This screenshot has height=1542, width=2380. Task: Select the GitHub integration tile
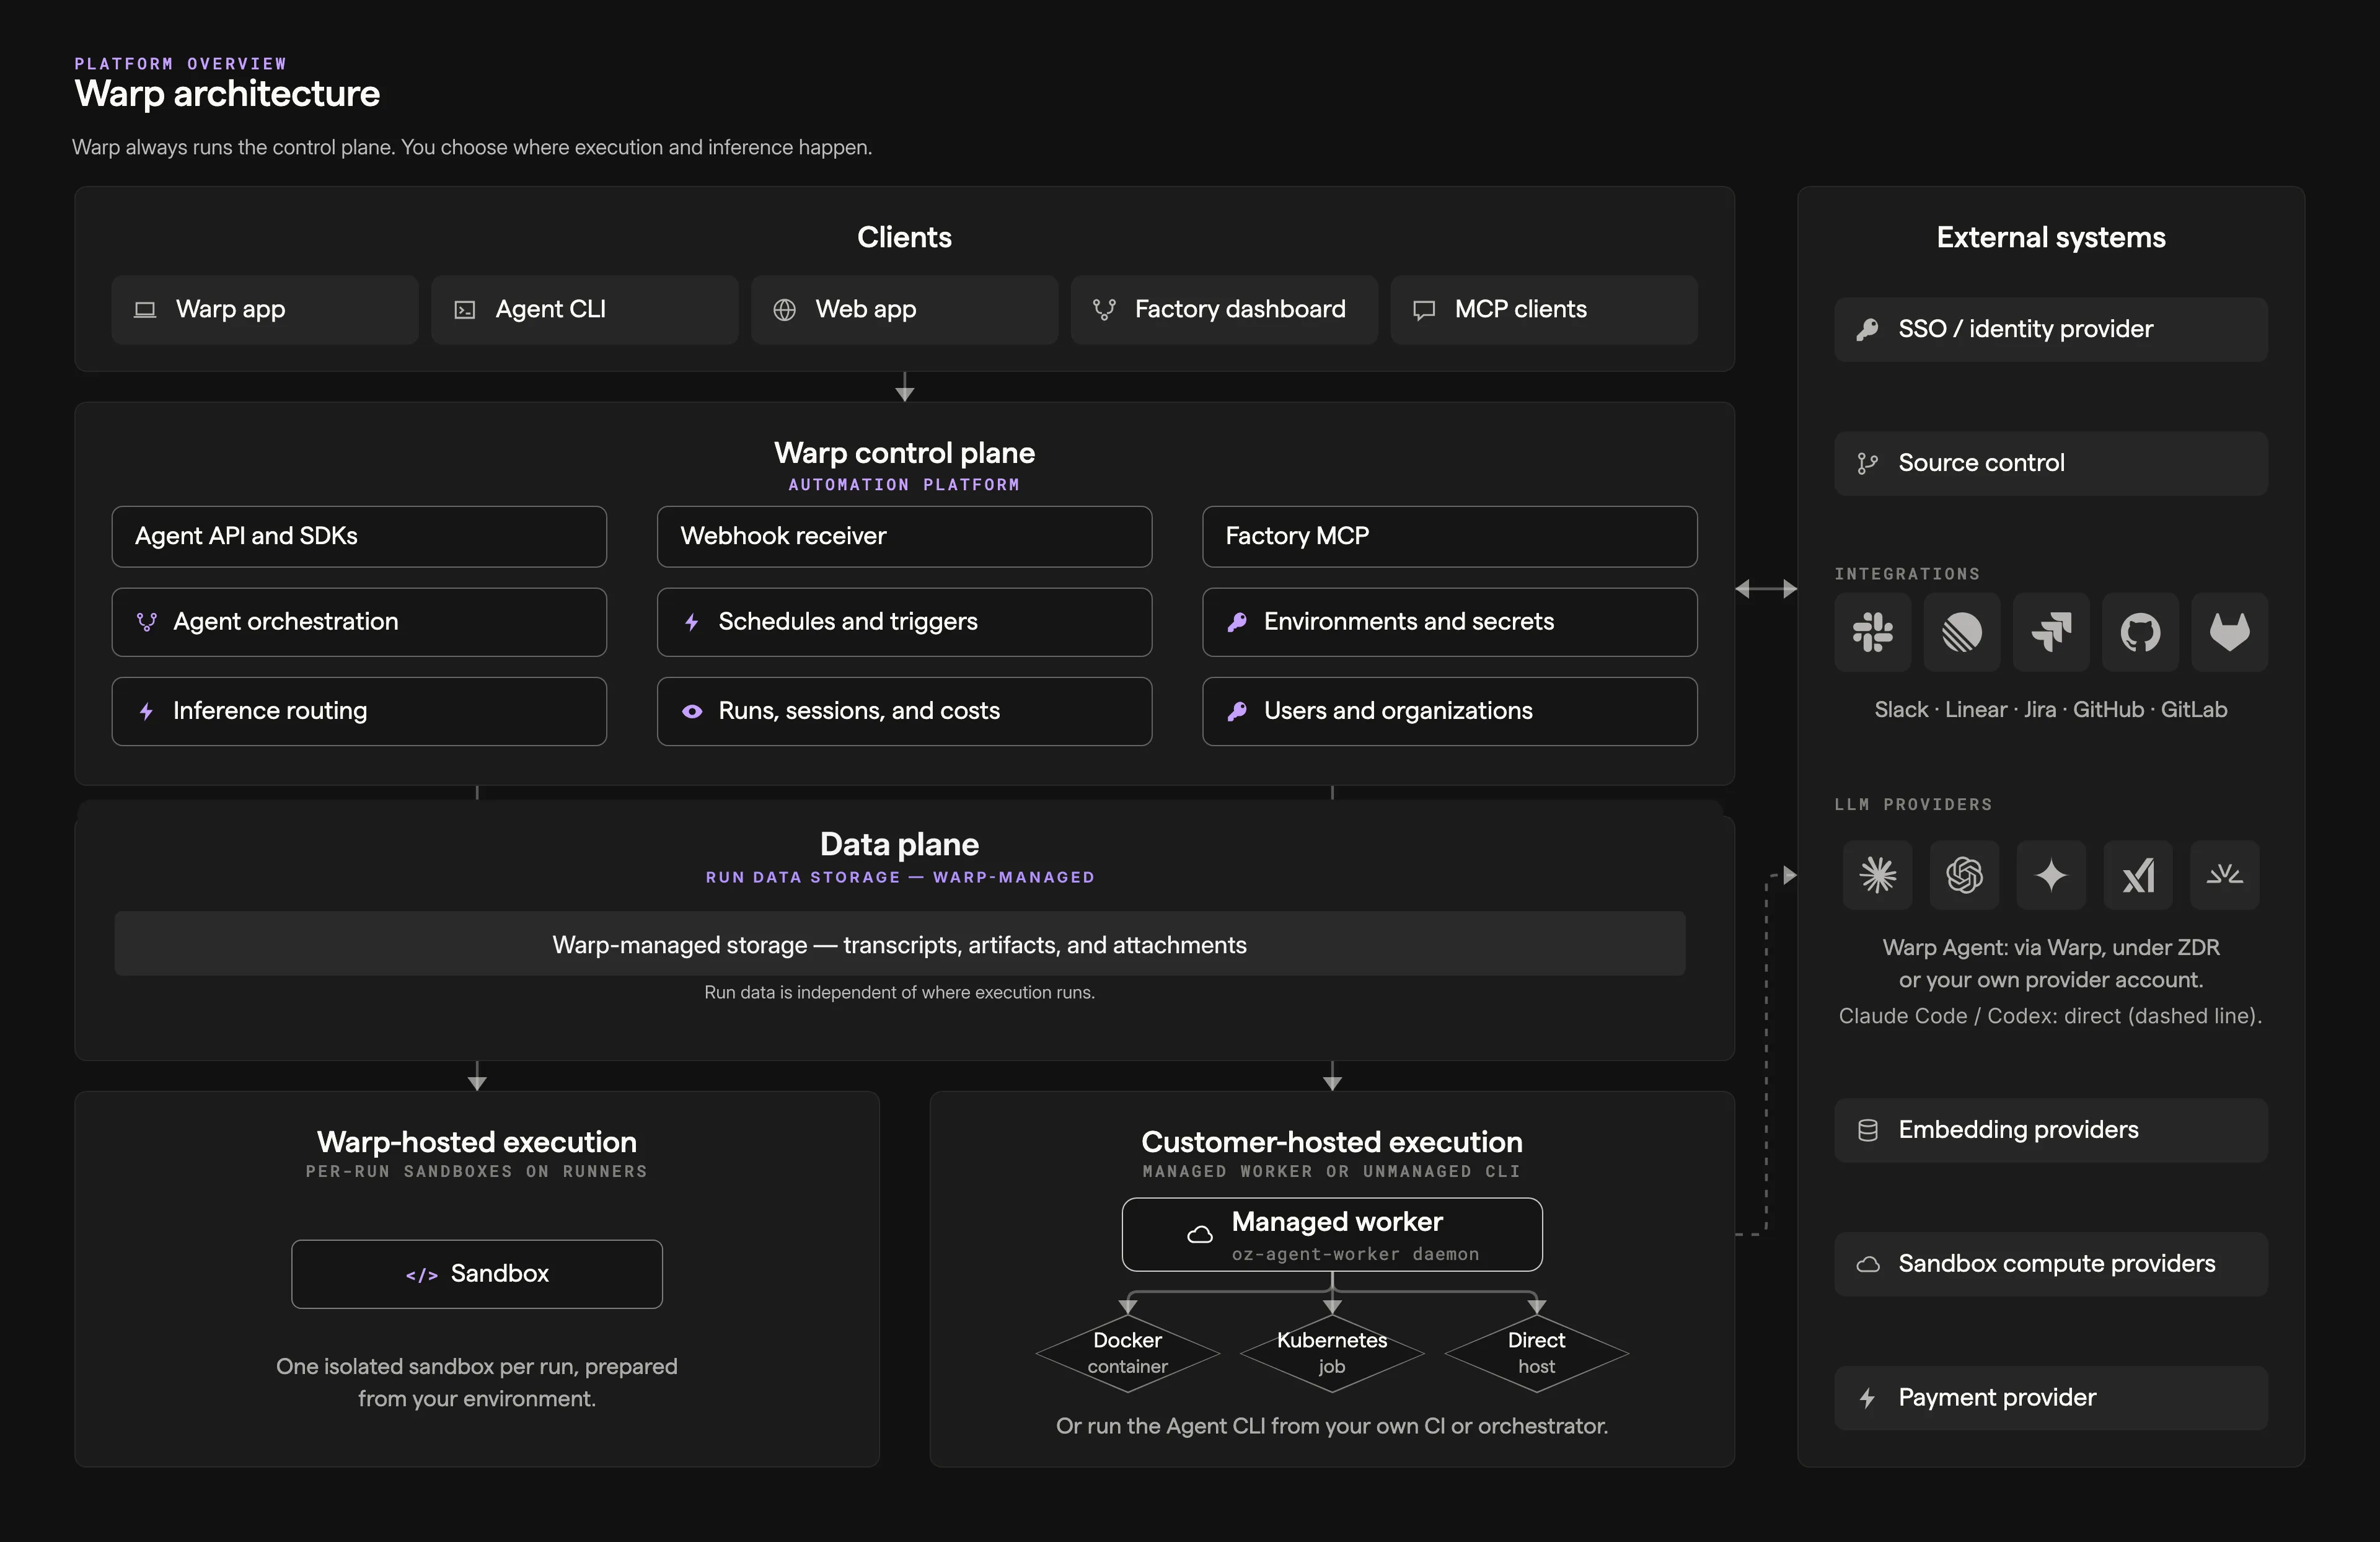pyautogui.click(x=2140, y=632)
